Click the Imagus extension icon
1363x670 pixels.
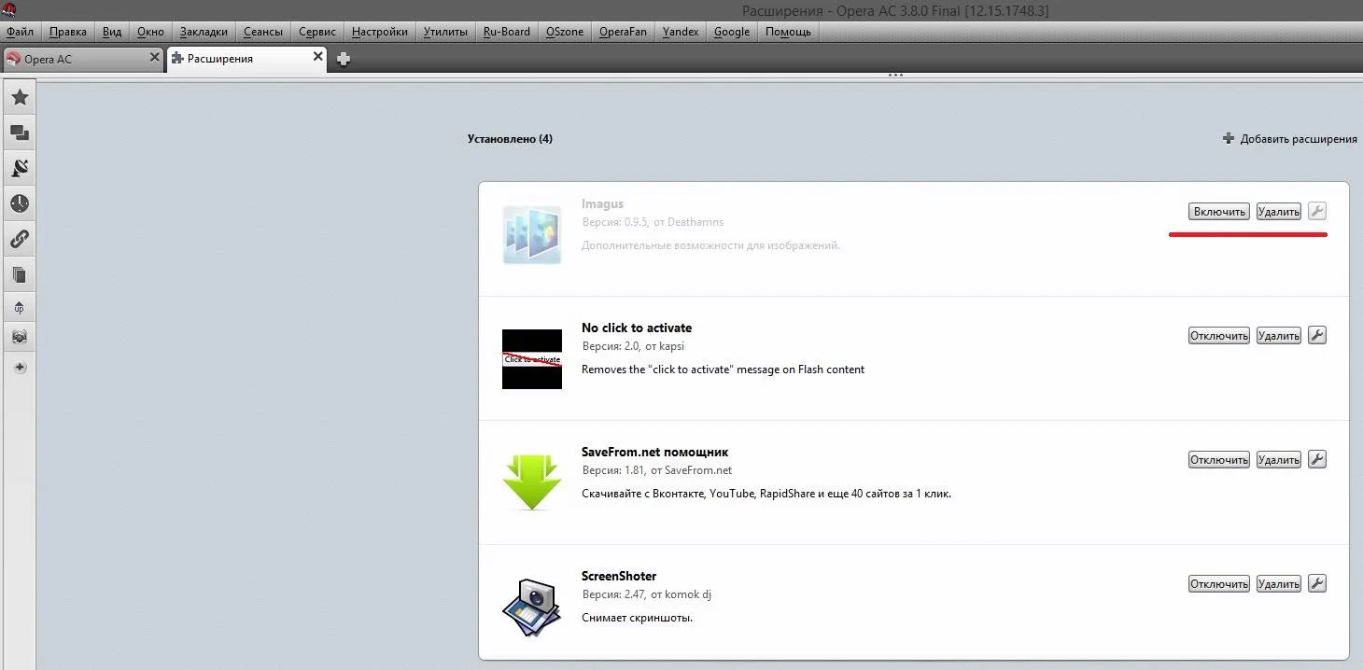(532, 235)
